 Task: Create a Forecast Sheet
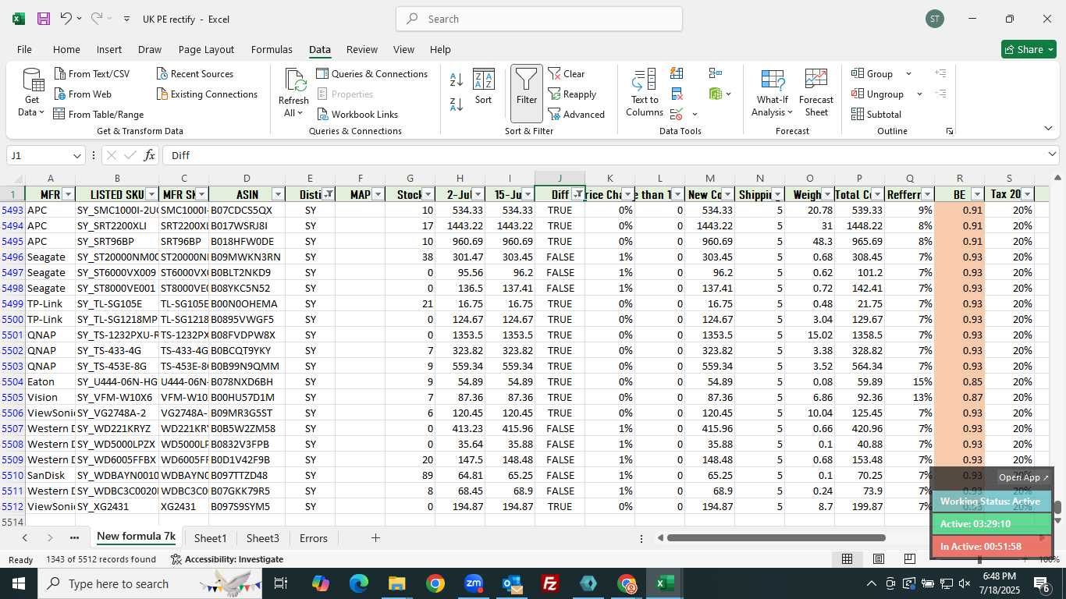[x=816, y=93]
